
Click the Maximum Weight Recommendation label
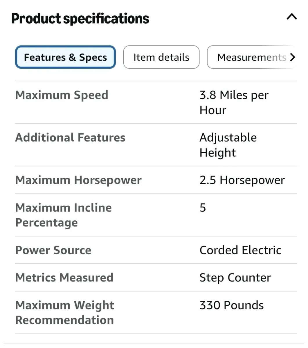point(64,312)
